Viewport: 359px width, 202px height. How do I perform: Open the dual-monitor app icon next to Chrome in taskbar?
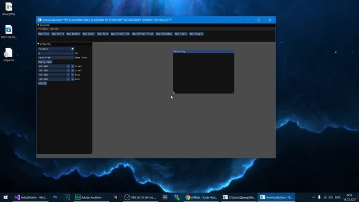coord(177,197)
